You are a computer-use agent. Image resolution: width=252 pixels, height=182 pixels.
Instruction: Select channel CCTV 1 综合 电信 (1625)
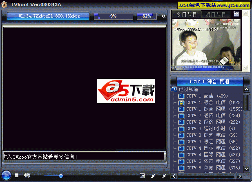point(214,102)
